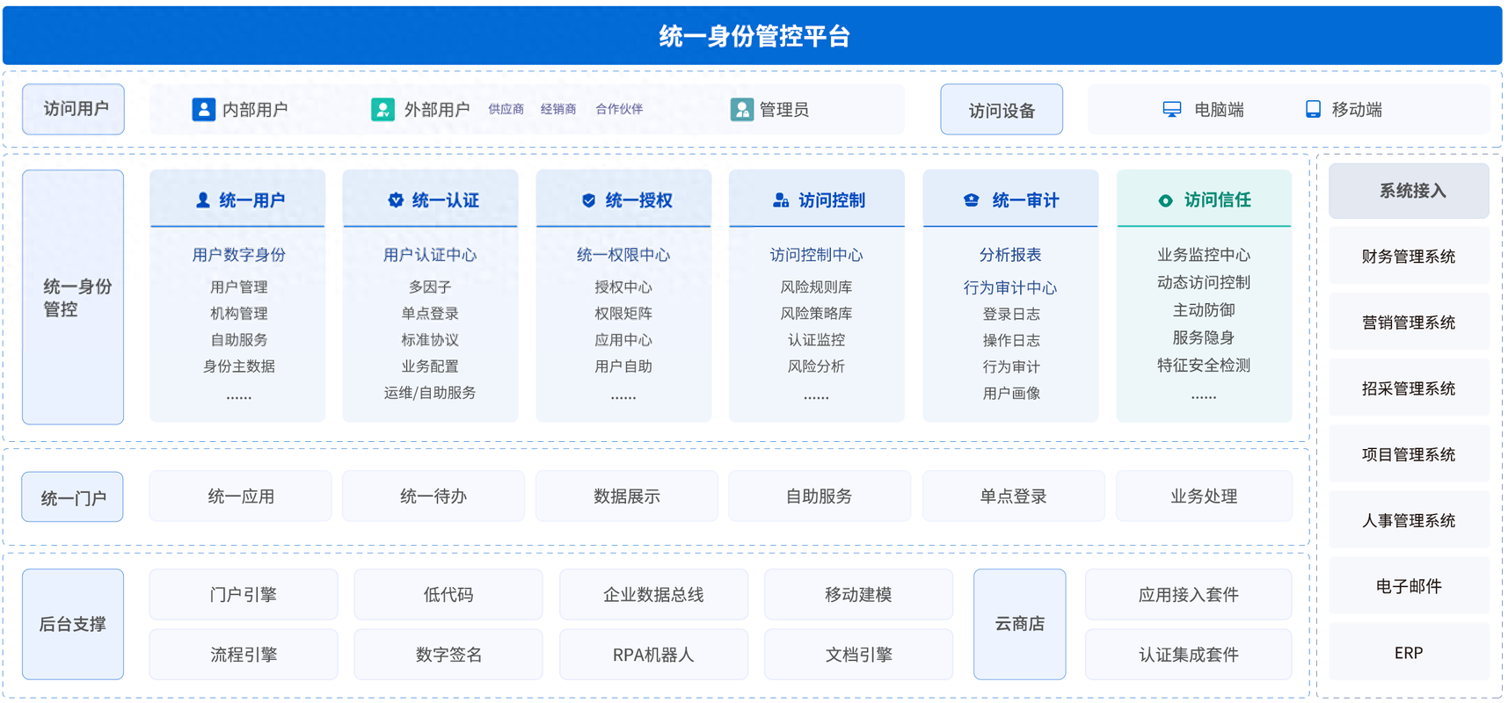Click 用户认证中心 heading

(430, 255)
